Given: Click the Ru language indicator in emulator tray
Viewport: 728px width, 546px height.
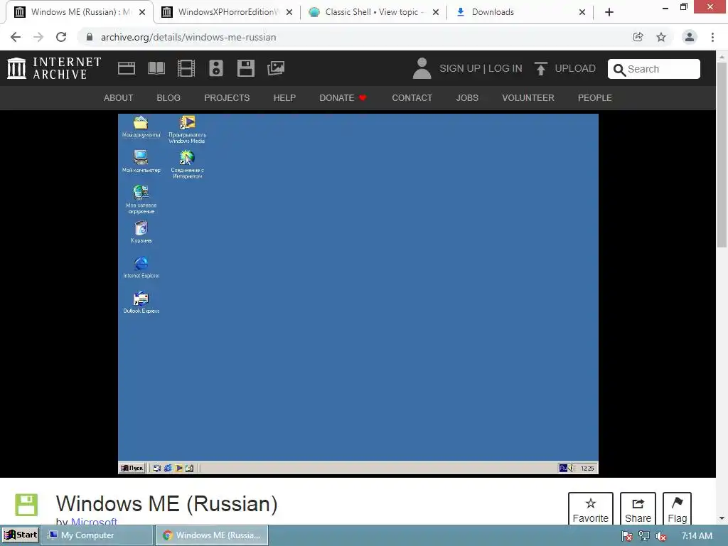Looking at the screenshot, I should 563,468.
